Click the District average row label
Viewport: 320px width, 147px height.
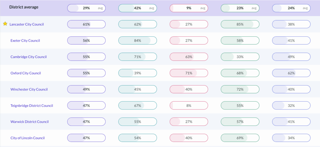(x=24, y=7)
